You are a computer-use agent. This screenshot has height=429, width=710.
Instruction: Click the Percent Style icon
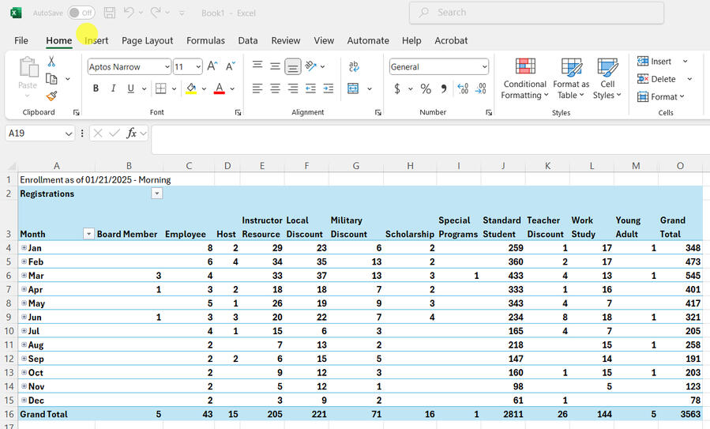[426, 88]
